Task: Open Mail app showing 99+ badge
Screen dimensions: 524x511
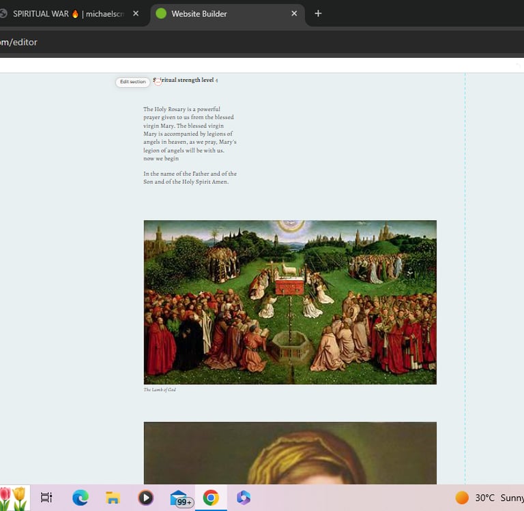Action: point(181,499)
